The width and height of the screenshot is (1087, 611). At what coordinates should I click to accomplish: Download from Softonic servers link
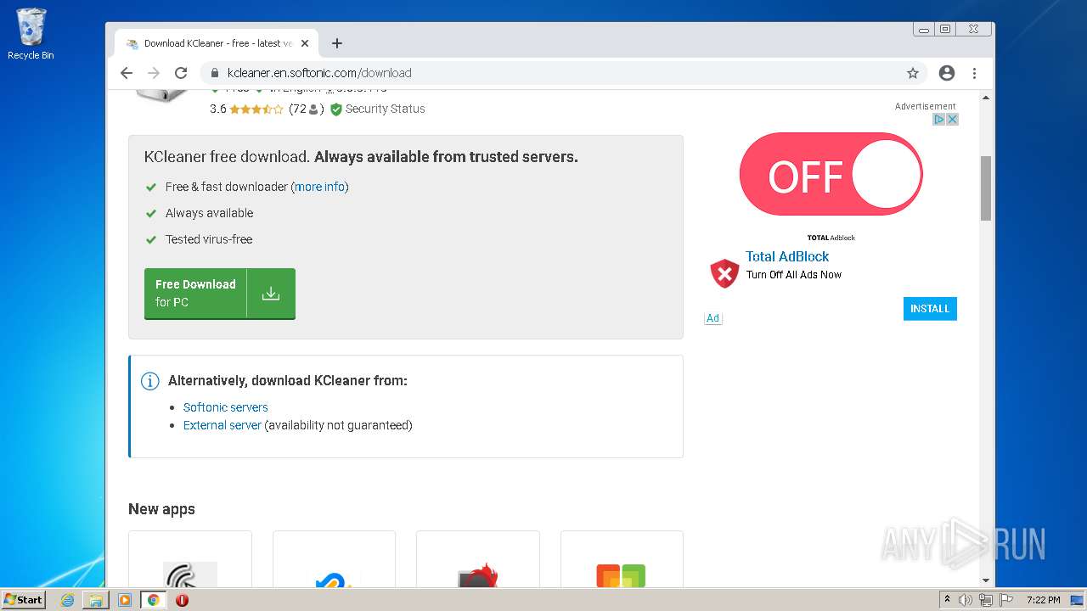tap(226, 407)
